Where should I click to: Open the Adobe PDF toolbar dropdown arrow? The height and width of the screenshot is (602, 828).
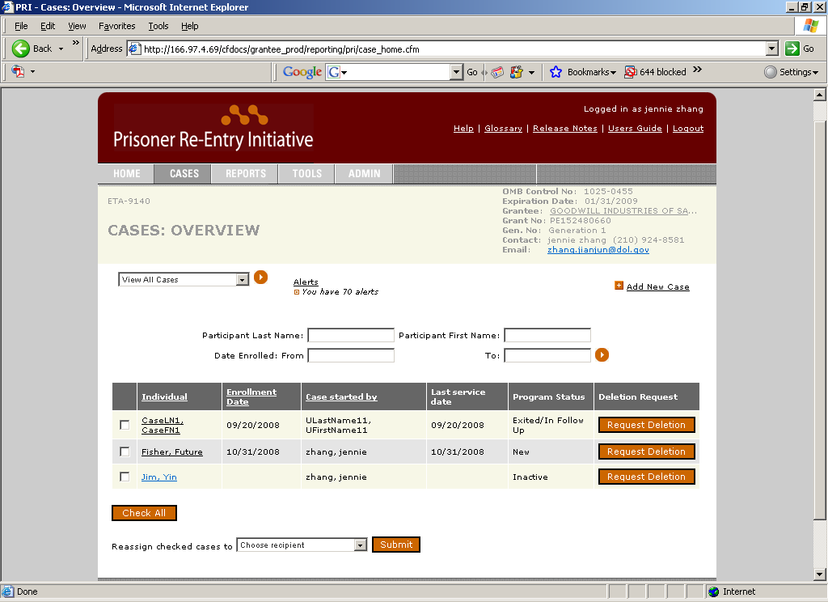(x=32, y=71)
